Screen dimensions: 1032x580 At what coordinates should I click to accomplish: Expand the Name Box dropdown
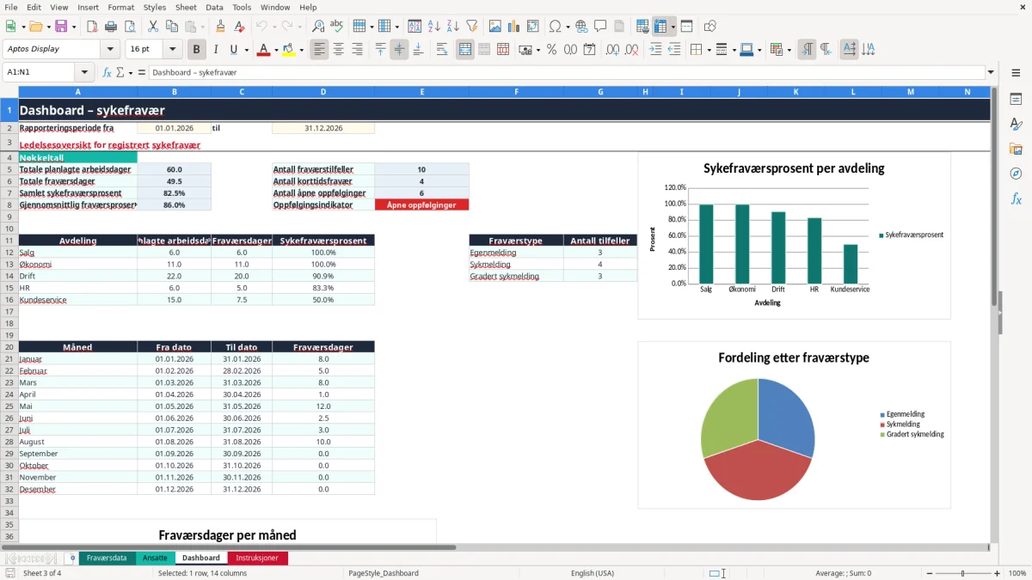click(84, 73)
